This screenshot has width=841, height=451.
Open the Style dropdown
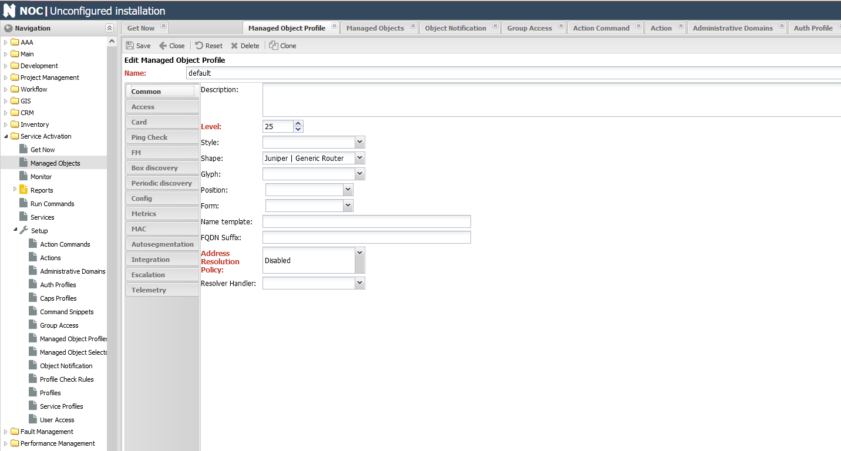point(360,142)
